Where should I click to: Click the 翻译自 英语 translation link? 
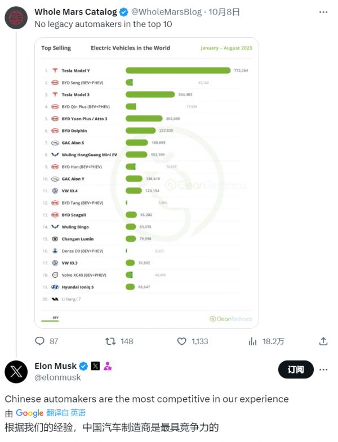[x=66, y=413]
